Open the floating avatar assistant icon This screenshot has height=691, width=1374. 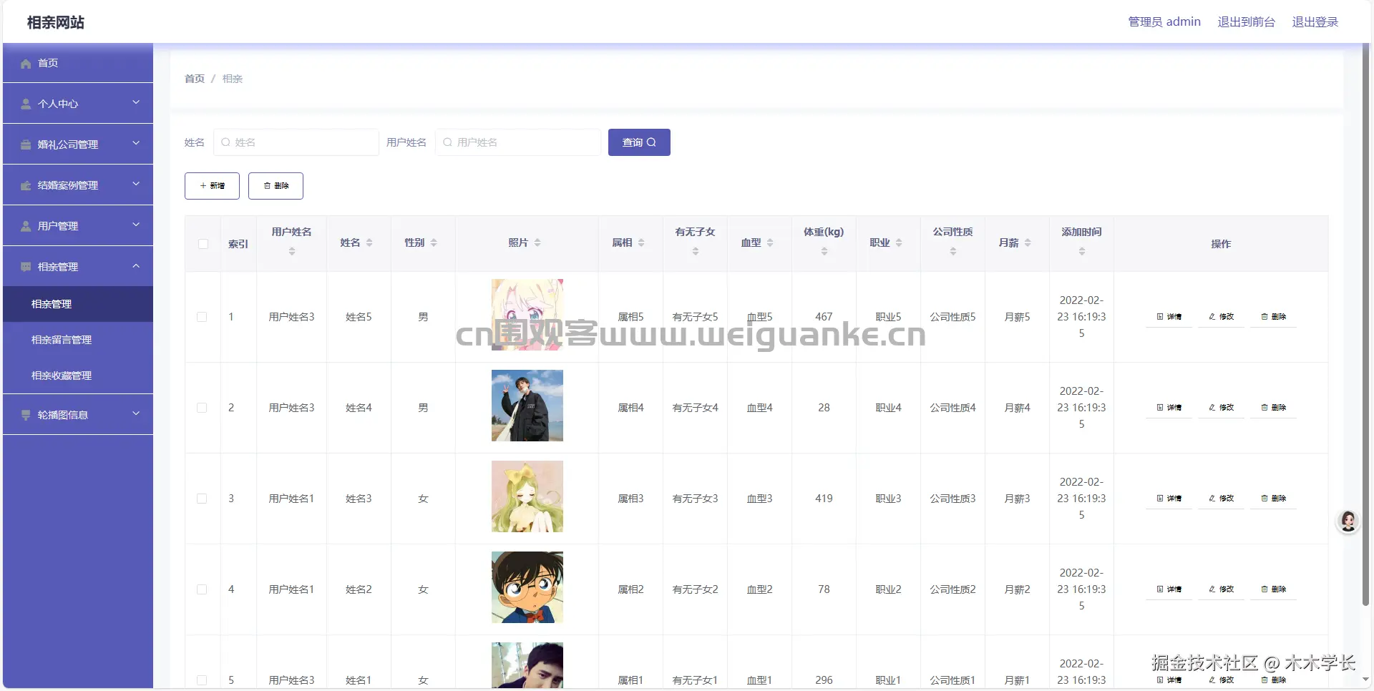pos(1348,521)
